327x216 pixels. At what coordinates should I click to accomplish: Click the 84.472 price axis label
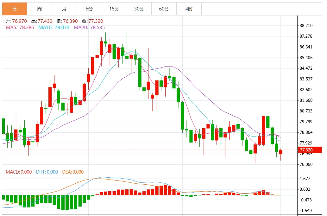306,68
